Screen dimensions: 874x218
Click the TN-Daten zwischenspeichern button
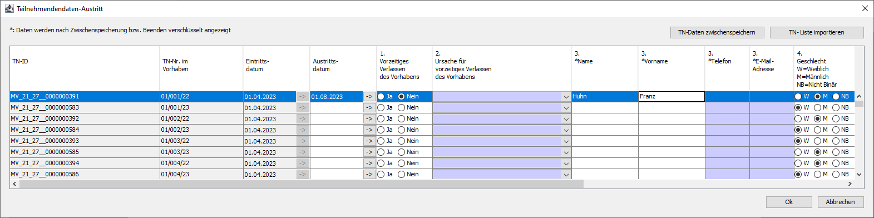pyautogui.click(x=717, y=32)
